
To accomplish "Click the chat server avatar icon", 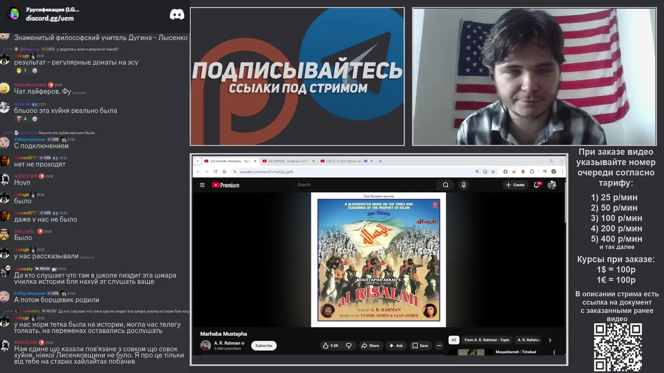I will coord(14,13).
